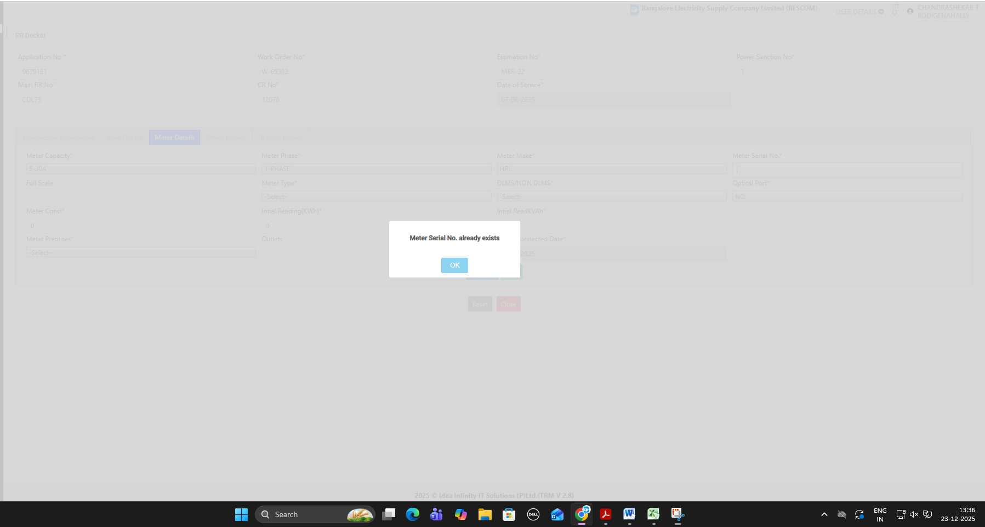
Task: Click the Power Sanction No field
Action: (x=853, y=72)
